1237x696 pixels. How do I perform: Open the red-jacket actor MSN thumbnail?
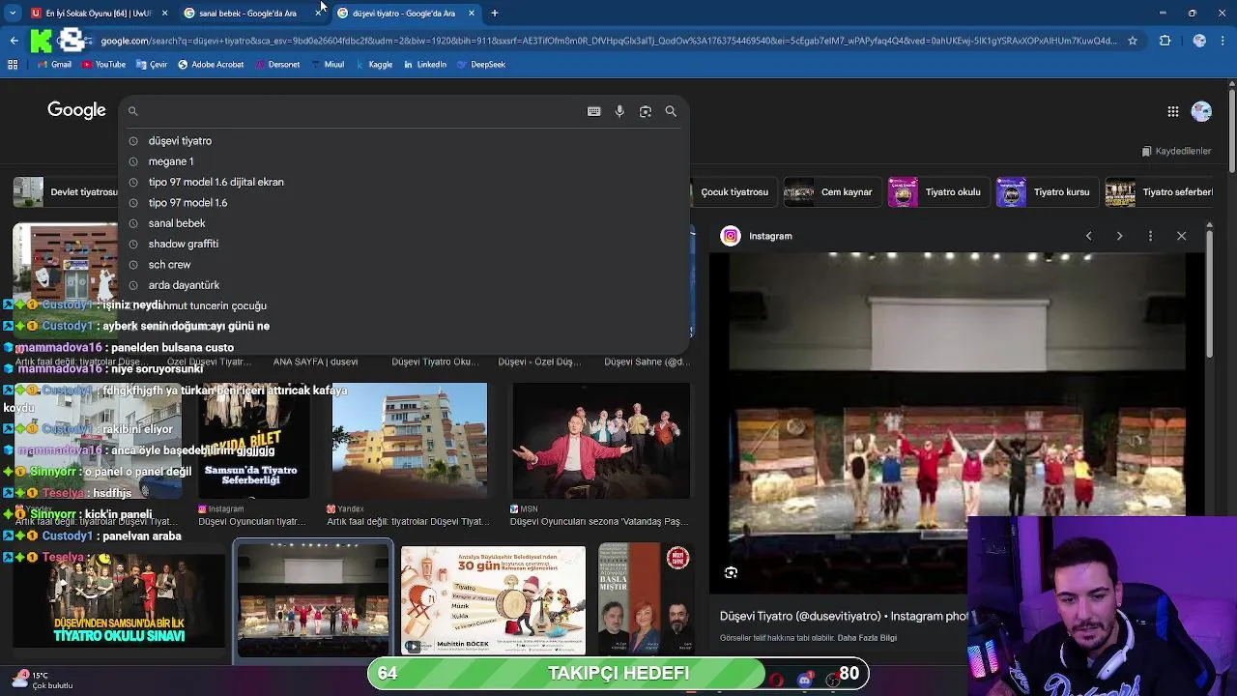coord(600,441)
